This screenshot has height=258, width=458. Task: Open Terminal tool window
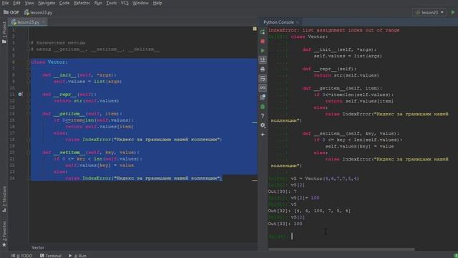[51, 256]
